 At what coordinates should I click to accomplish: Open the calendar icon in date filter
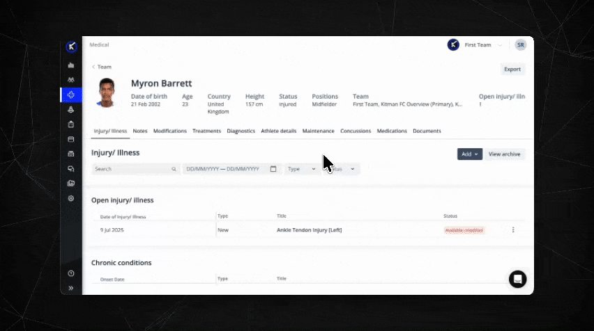[x=273, y=169]
